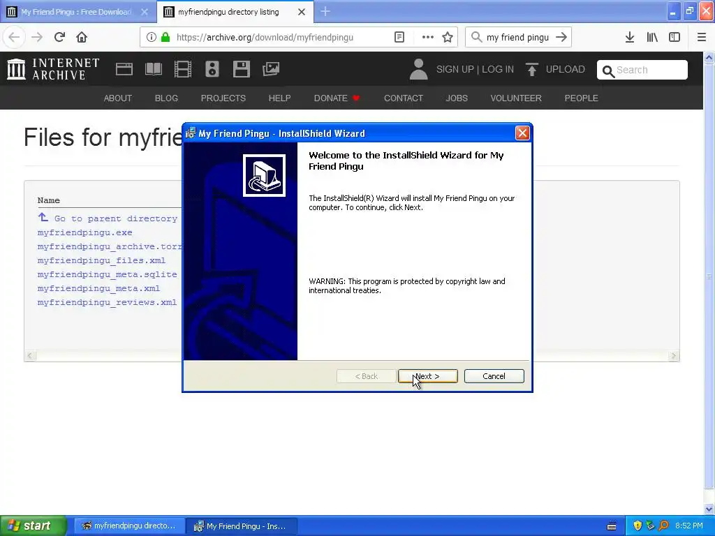Toggle Reader View icon
The width and height of the screenshot is (715, 536).
(x=399, y=37)
